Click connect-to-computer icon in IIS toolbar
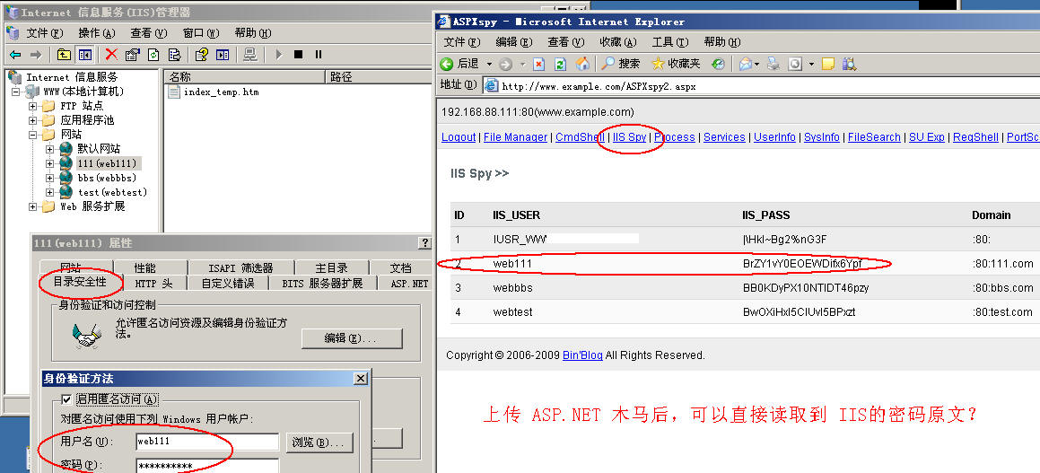Viewport: 1040px width, 473px height. 250,55
